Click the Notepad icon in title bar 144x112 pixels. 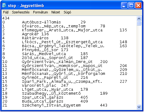[4, 5]
